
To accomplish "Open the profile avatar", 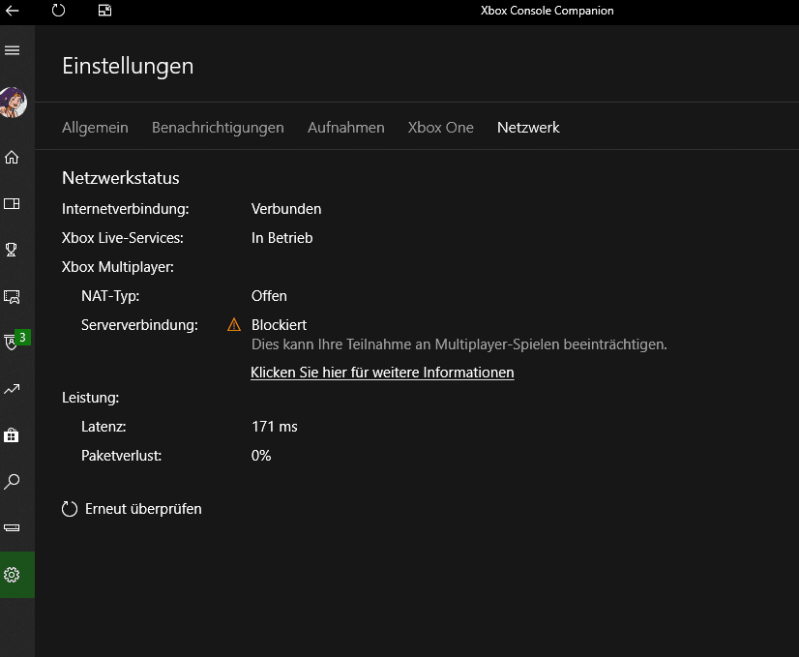I will pyautogui.click(x=14, y=103).
